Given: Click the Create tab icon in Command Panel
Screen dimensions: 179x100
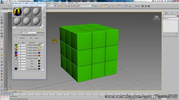Looking at the screenshot, I should (x=163, y=13).
